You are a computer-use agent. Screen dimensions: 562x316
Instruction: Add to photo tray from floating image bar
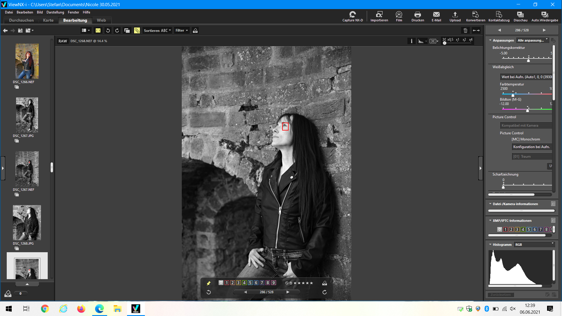[x=325, y=283]
